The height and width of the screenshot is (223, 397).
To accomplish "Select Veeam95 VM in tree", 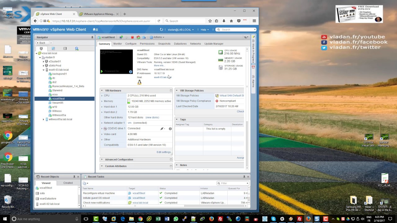I will pyautogui.click(x=58, y=103).
